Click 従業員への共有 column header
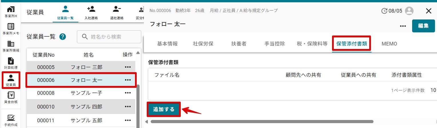The width and height of the screenshot is (437, 128). coord(358,75)
